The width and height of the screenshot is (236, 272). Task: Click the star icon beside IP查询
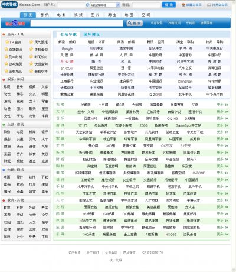pos(7,42)
